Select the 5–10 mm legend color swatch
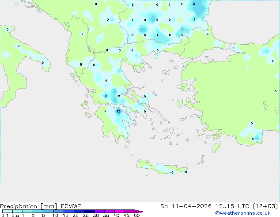This screenshot has width=280, height=217. click(48, 211)
